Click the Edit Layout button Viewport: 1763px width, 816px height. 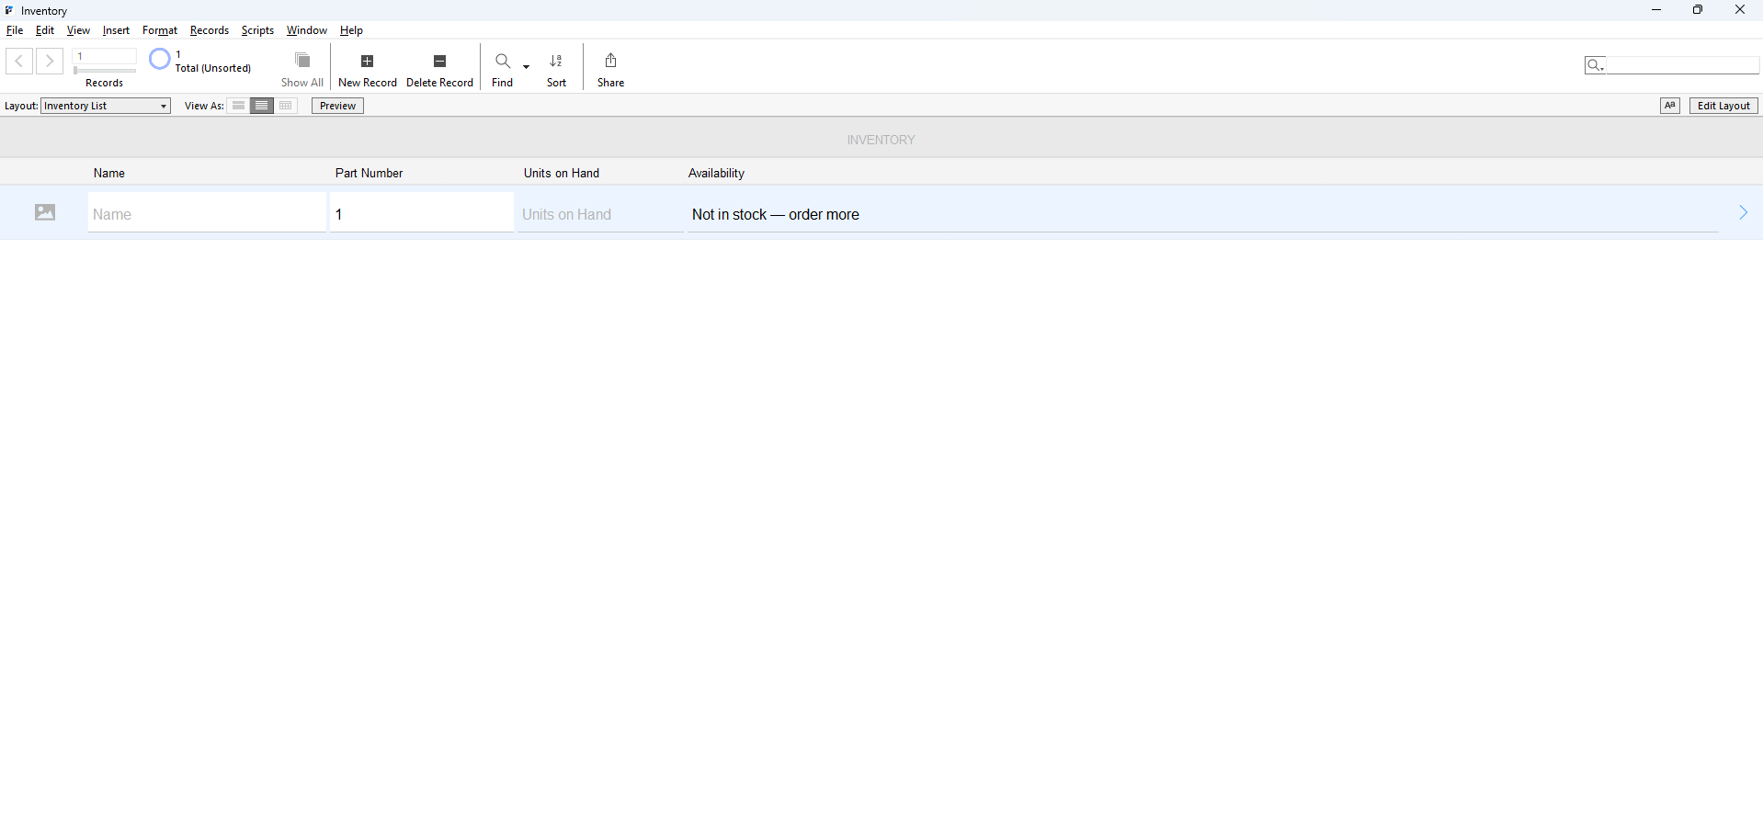point(1723,106)
